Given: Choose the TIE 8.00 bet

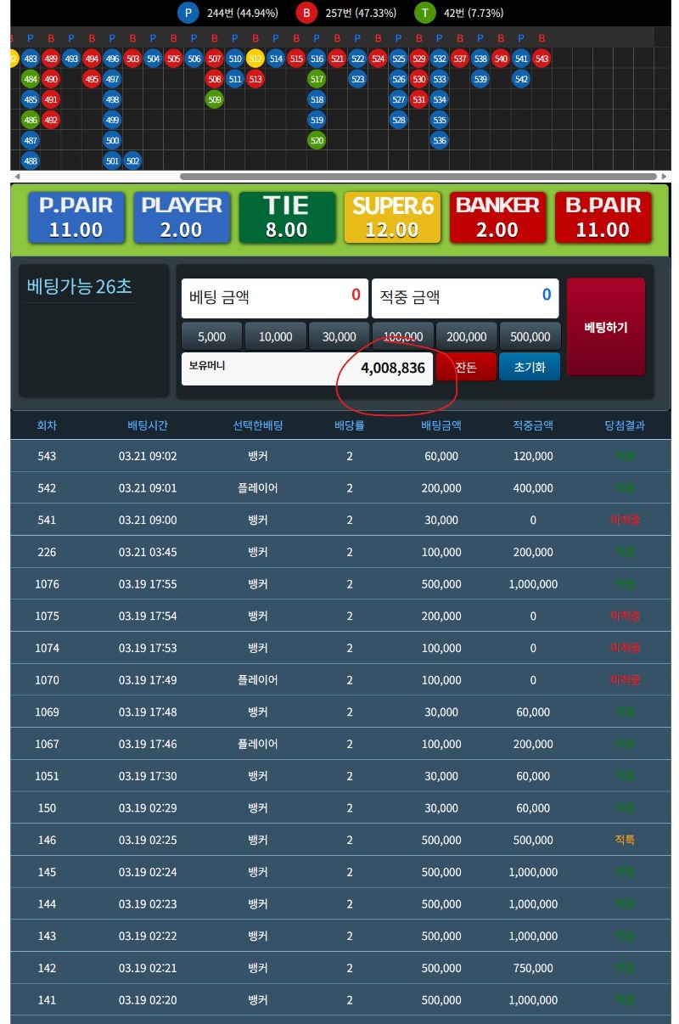Looking at the screenshot, I should (286, 217).
